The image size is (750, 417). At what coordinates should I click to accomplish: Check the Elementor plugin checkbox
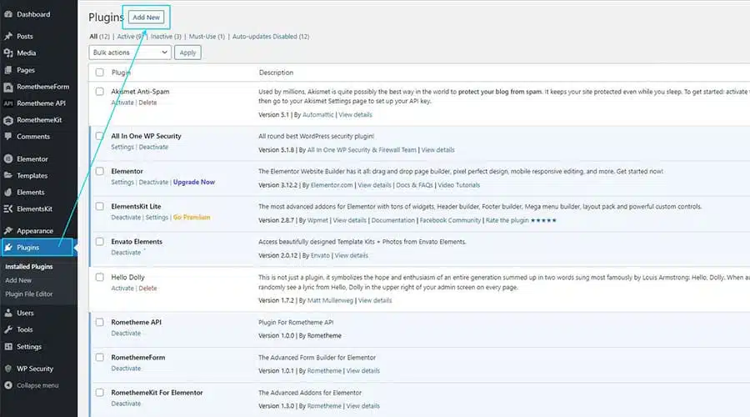(99, 171)
